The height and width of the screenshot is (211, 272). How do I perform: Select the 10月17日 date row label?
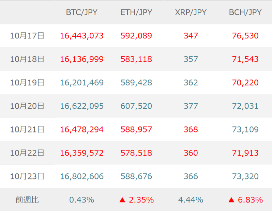(x=27, y=36)
